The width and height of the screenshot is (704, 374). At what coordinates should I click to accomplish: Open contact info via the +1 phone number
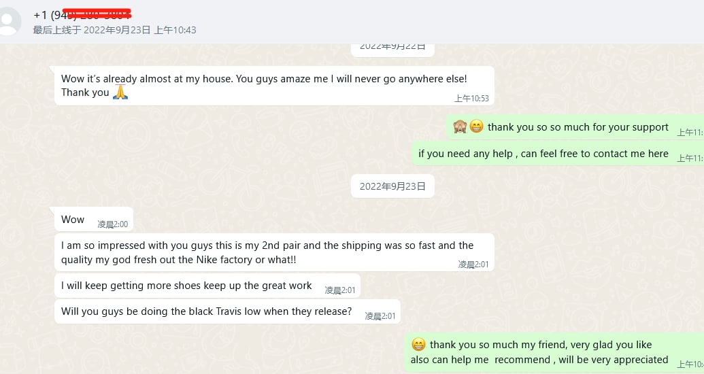tap(82, 14)
